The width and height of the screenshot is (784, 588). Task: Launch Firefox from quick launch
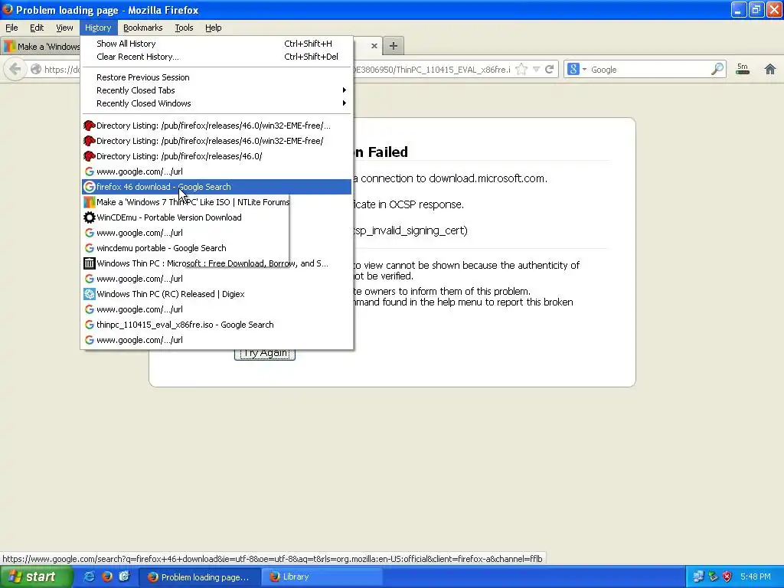coord(106,577)
